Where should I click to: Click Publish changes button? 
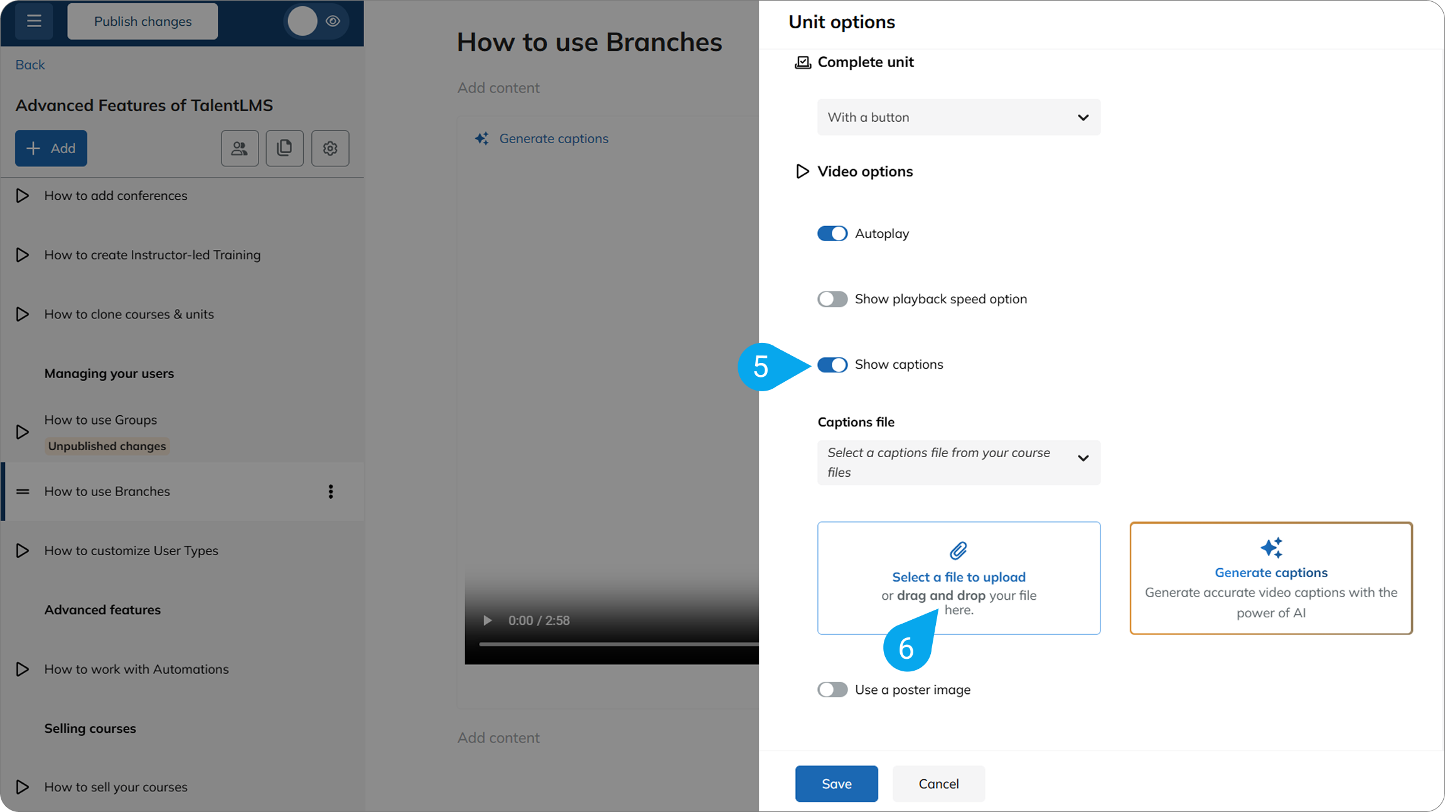142,21
